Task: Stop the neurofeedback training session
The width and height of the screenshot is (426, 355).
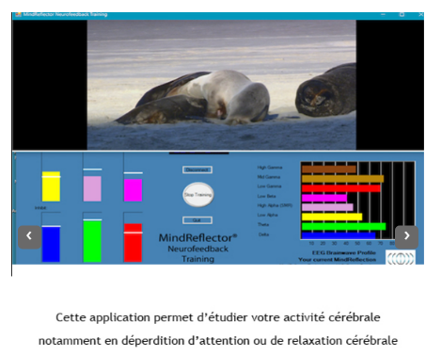Action: [198, 195]
